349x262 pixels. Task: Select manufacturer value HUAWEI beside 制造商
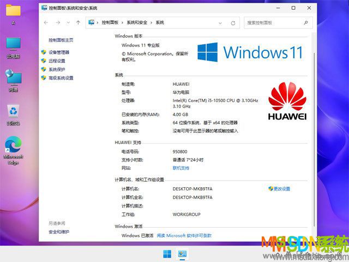coord(181,84)
